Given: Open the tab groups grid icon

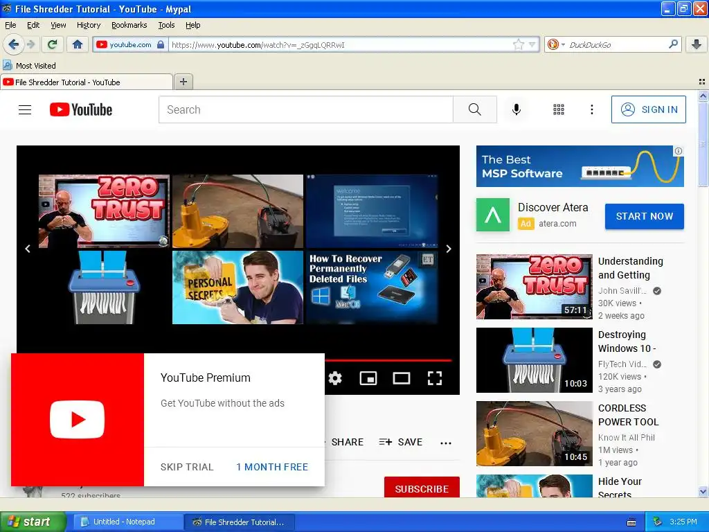Looking at the screenshot, I should coord(702,82).
